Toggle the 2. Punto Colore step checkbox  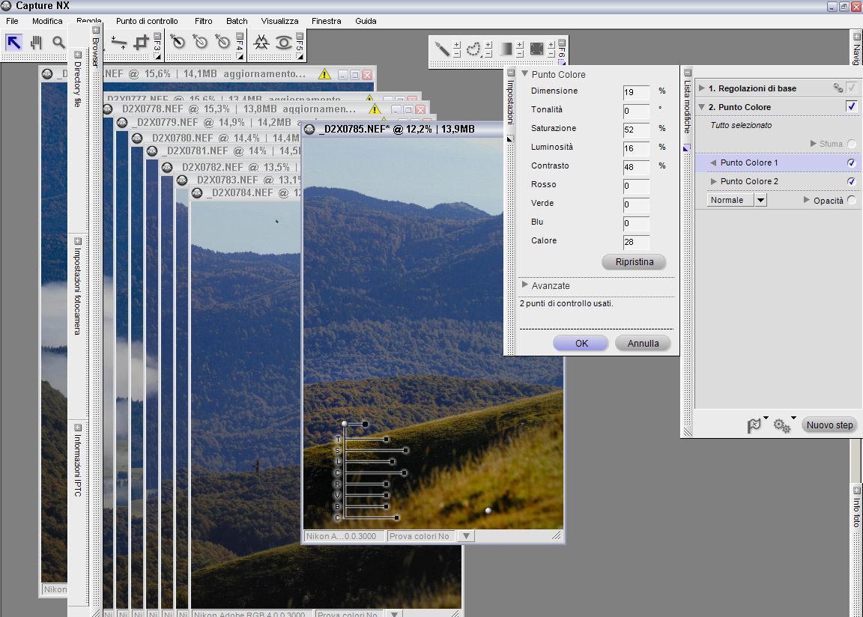(x=852, y=106)
